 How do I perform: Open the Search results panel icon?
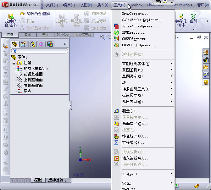[206, 75]
